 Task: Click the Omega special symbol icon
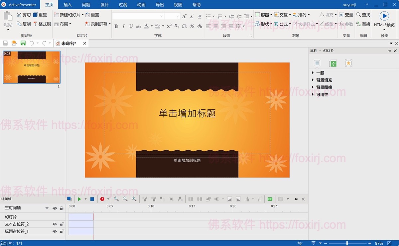pos(184,26)
